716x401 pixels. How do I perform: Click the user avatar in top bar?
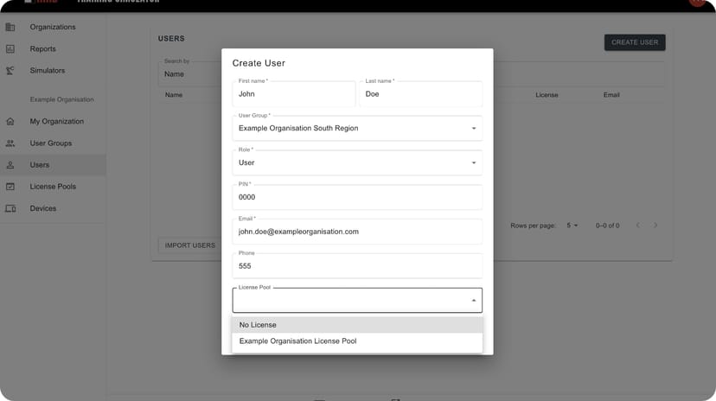(698, 2)
